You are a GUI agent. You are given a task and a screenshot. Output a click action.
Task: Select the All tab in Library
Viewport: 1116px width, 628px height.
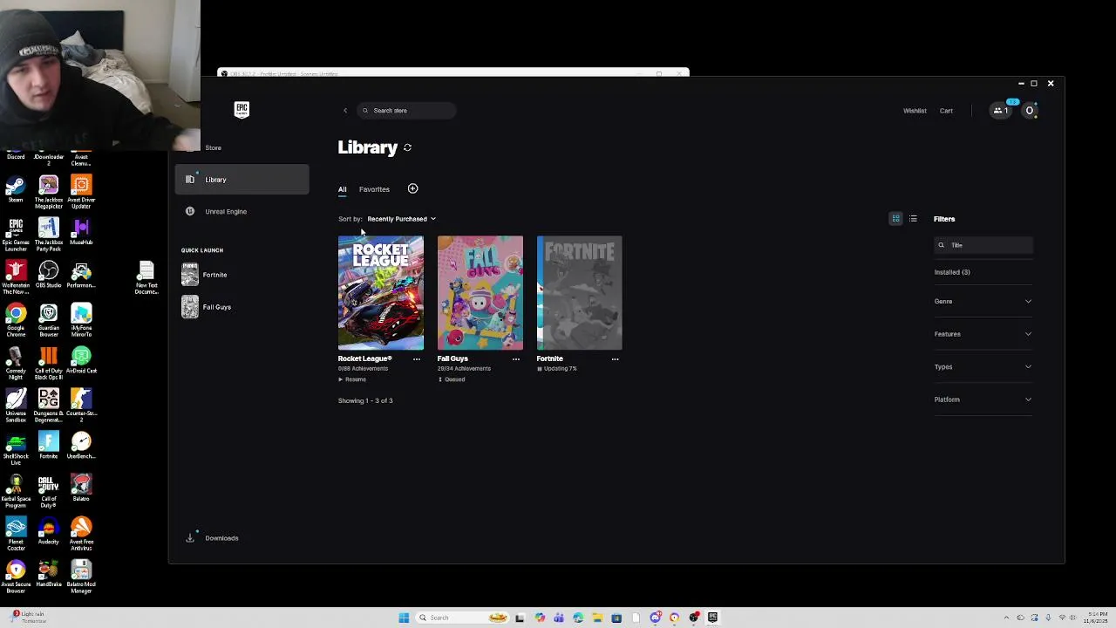tap(342, 189)
